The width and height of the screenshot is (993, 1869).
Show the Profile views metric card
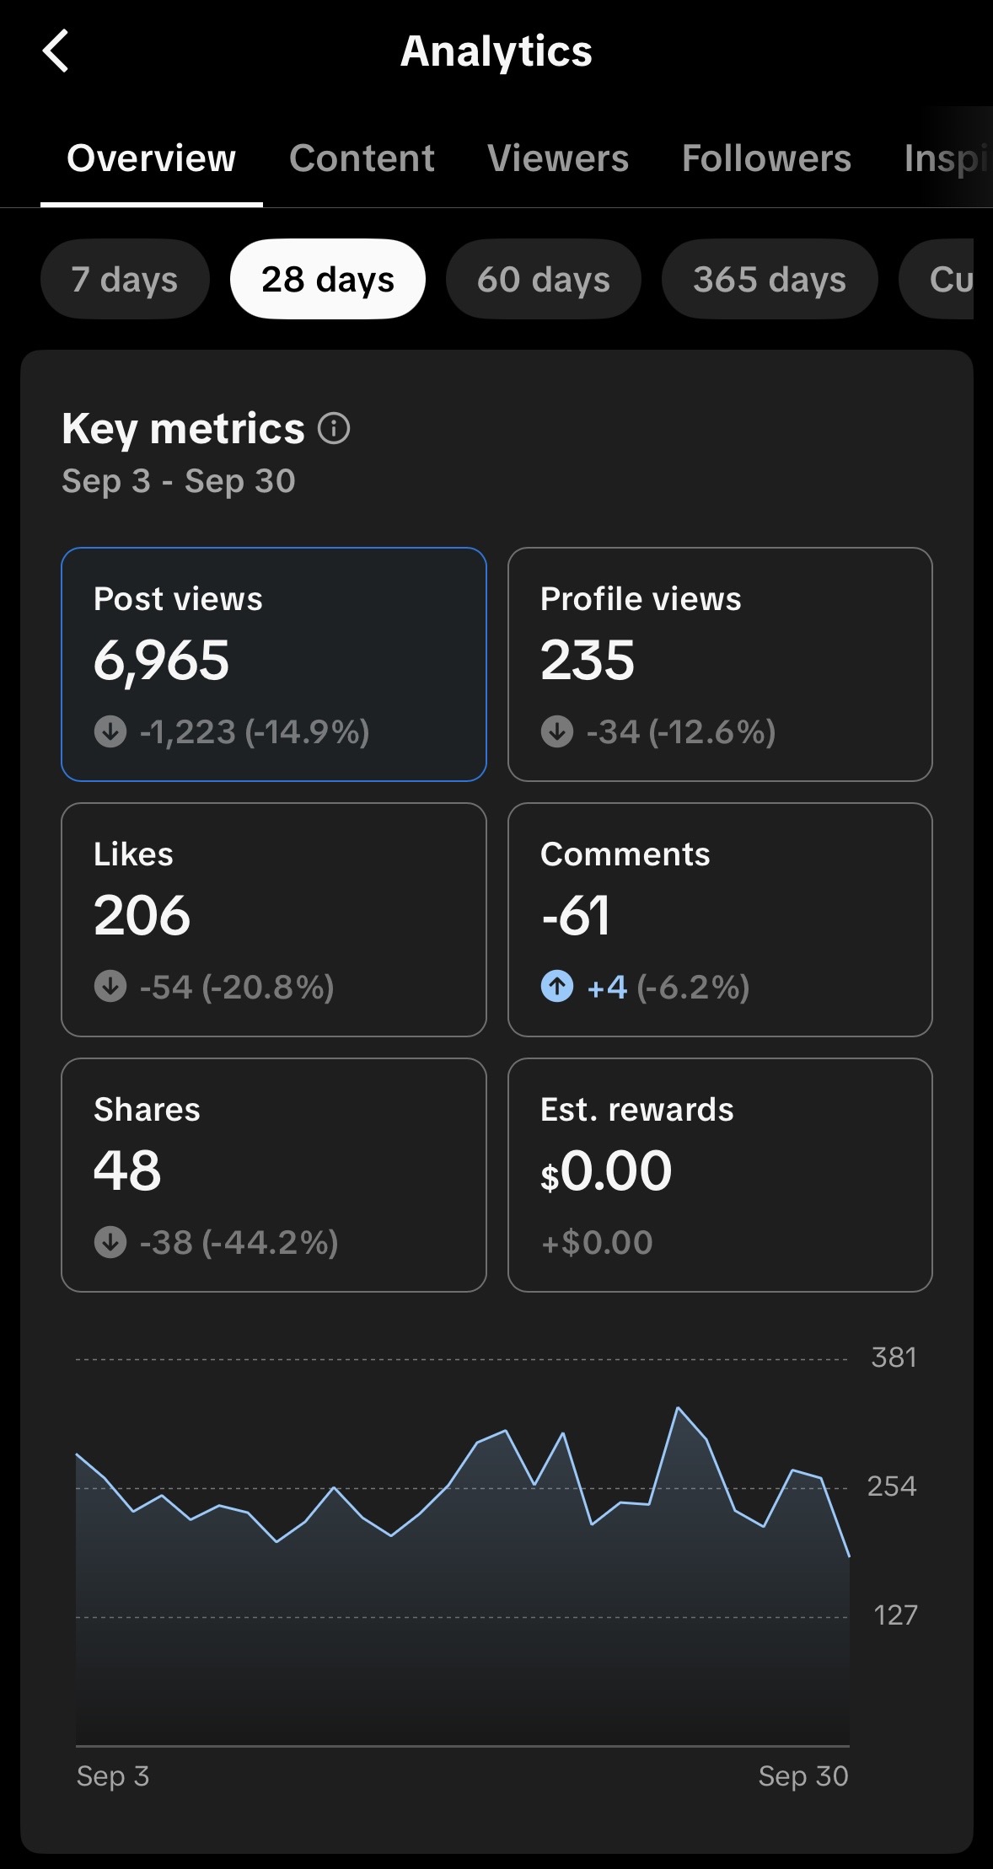click(720, 664)
